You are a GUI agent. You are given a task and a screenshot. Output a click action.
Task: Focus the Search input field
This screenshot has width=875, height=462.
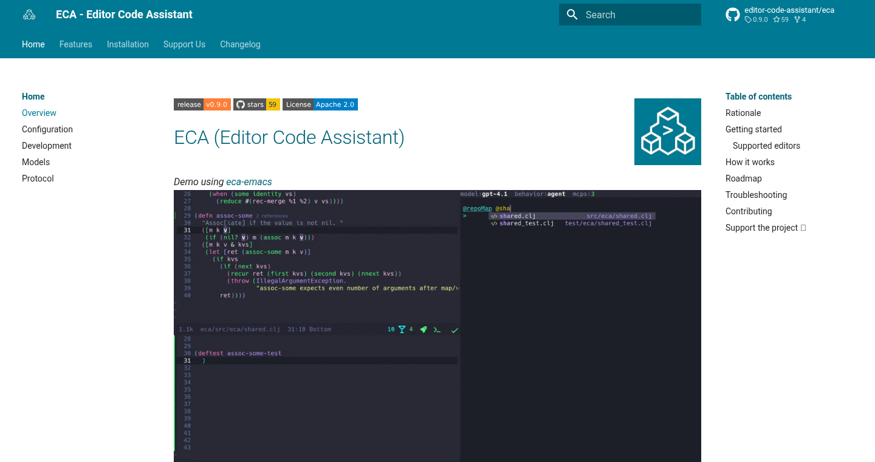[x=630, y=15]
